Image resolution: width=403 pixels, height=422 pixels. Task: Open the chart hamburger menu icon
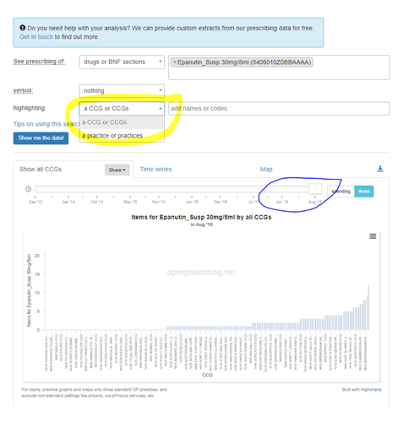tap(373, 236)
